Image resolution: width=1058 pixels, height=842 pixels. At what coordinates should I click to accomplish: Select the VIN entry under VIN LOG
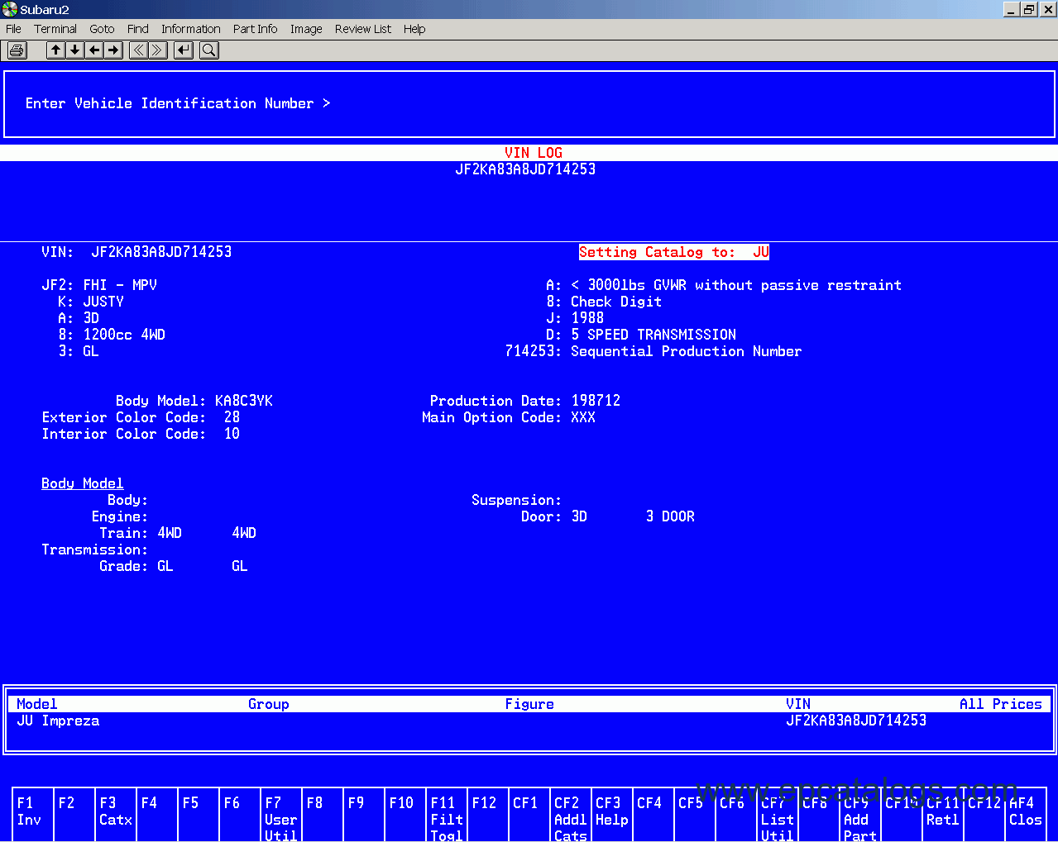525,169
